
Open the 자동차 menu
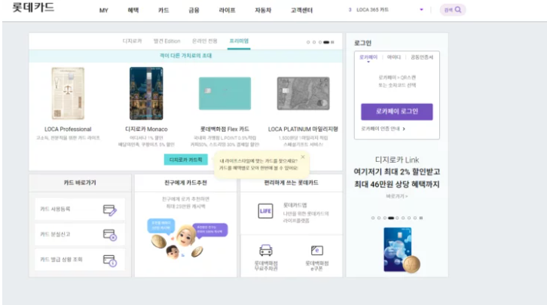tap(263, 10)
